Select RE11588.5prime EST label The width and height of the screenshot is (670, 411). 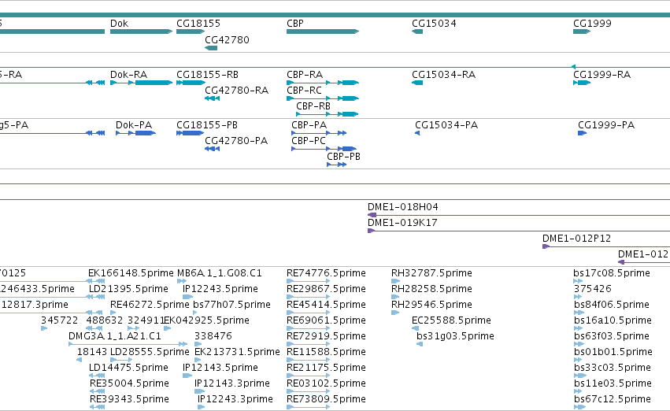click(x=326, y=352)
